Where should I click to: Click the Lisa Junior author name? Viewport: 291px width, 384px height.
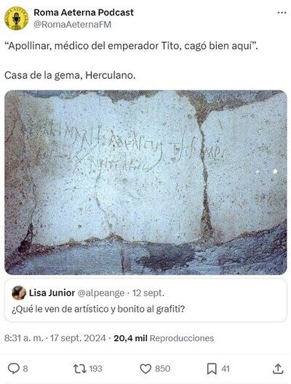pos(52,293)
